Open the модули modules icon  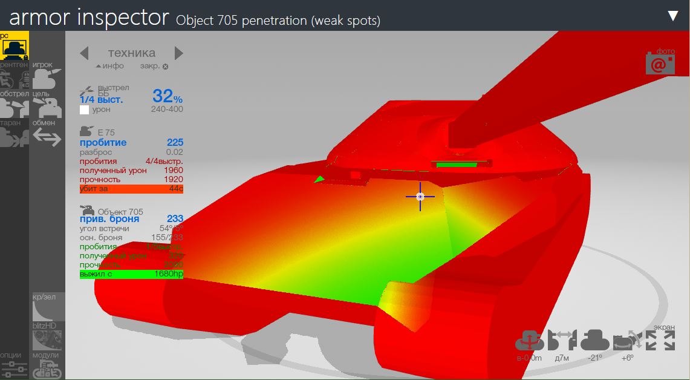click(47, 365)
